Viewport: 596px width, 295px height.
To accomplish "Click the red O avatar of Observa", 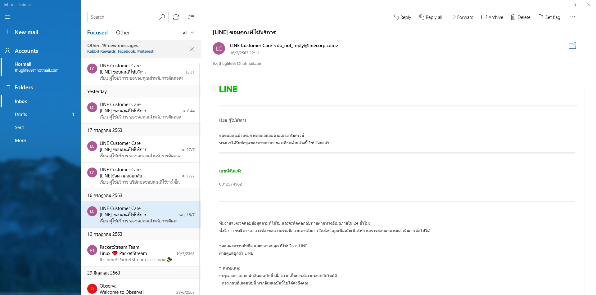I will [x=92, y=289].
